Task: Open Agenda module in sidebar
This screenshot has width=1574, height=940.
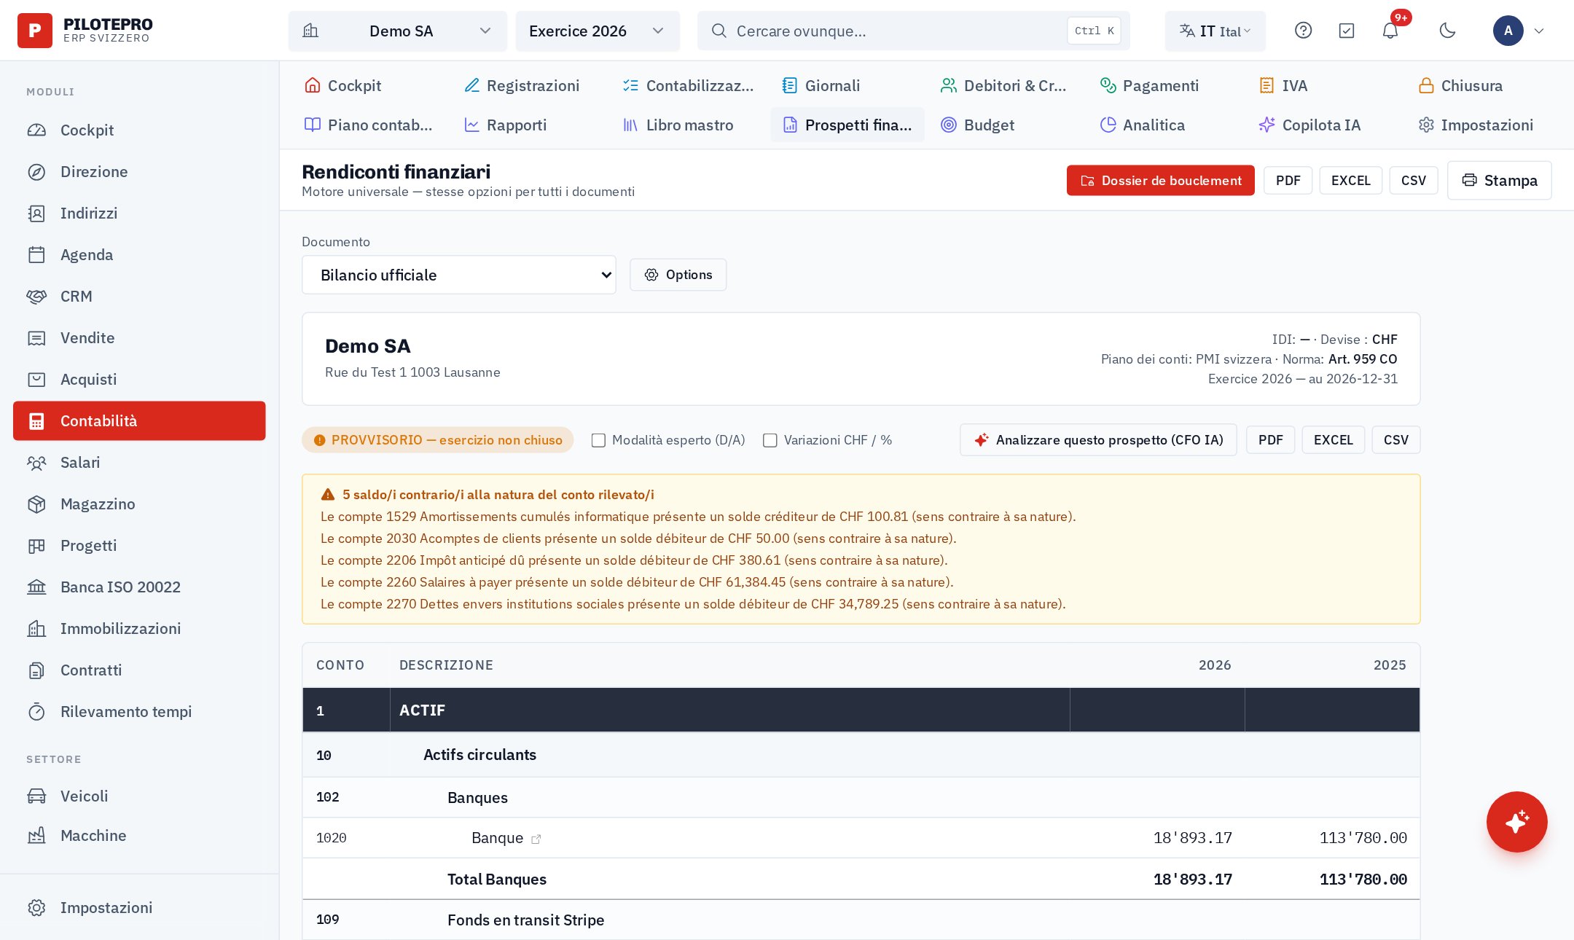Action: 139,255
